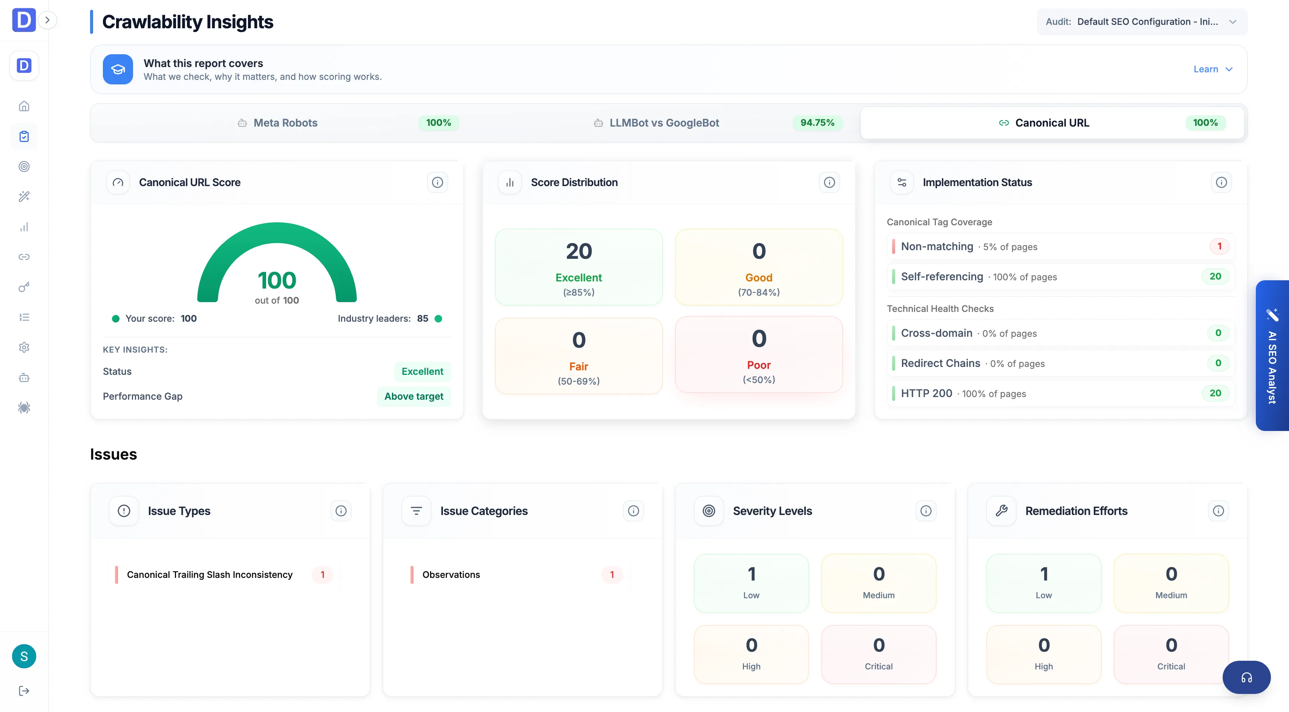The image size is (1289, 712).
Task: Click the Critical card in Severity Levels
Action: pos(879,654)
